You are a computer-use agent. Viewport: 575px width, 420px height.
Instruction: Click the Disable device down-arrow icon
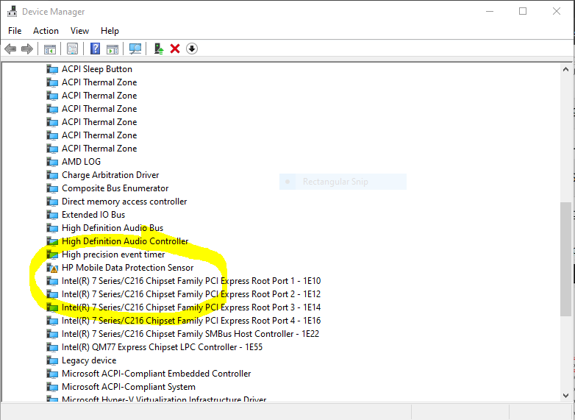(192, 49)
